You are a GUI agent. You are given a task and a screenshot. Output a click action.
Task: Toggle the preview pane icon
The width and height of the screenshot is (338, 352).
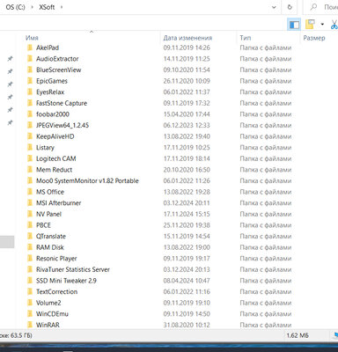tap(294, 25)
